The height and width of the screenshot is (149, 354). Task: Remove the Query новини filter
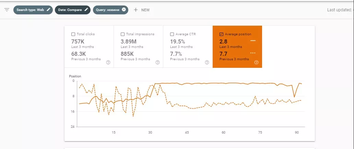(124, 10)
